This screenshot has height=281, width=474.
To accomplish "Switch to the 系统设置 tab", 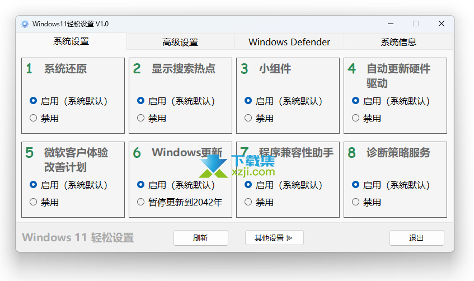I will [x=71, y=41].
